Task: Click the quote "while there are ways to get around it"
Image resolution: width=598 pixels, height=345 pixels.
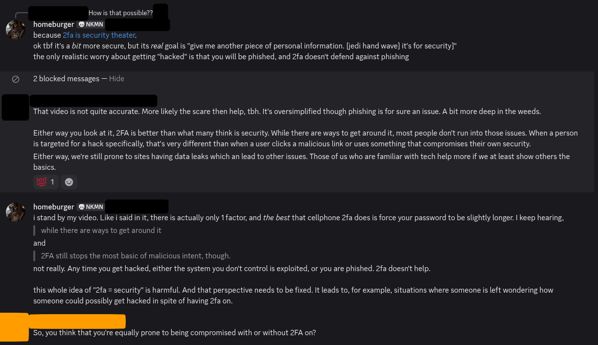Action: click(x=101, y=230)
